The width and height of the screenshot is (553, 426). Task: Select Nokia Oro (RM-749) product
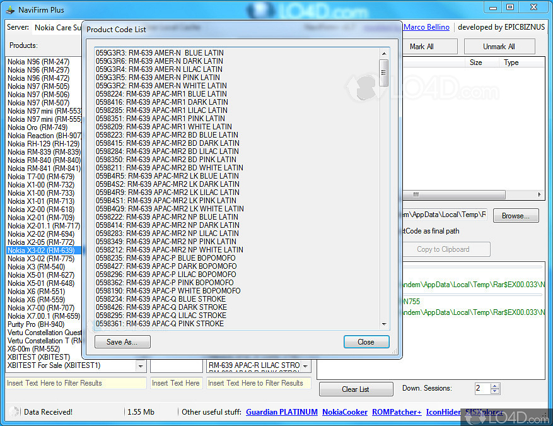pos(37,127)
